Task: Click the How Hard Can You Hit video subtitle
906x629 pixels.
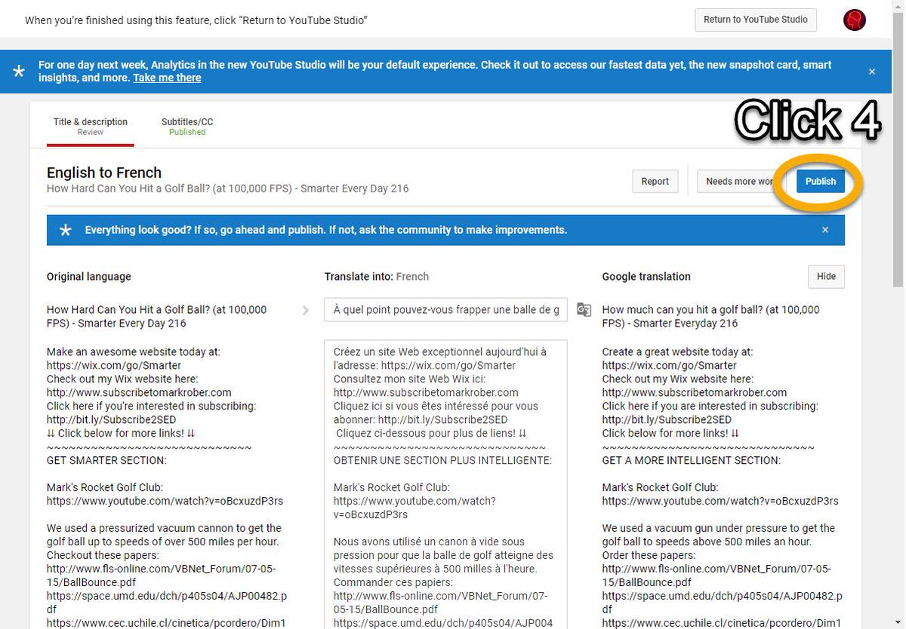Action: click(x=227, y=189)
